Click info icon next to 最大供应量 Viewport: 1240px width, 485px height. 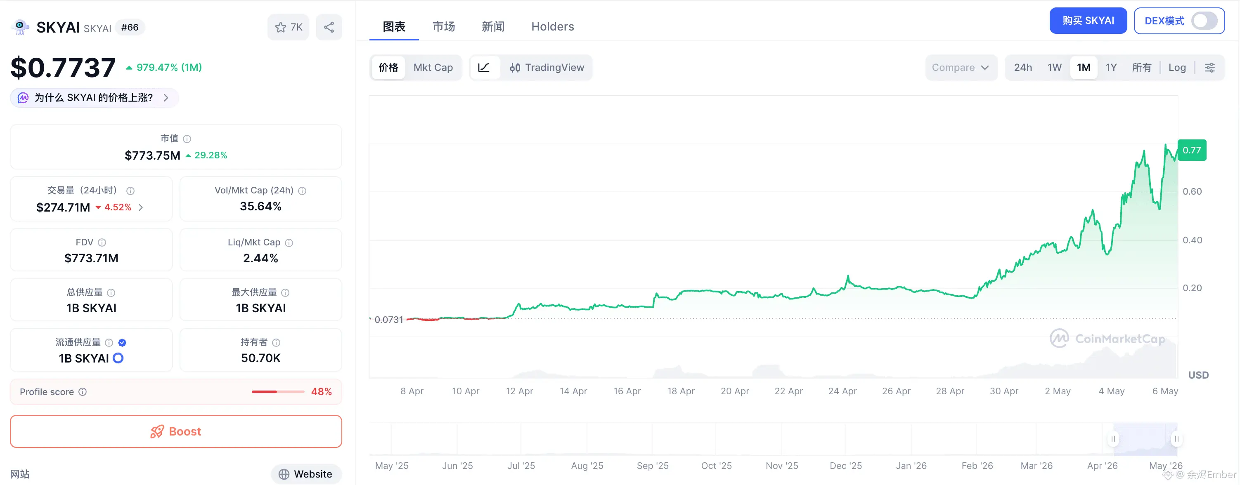(286, 292)
